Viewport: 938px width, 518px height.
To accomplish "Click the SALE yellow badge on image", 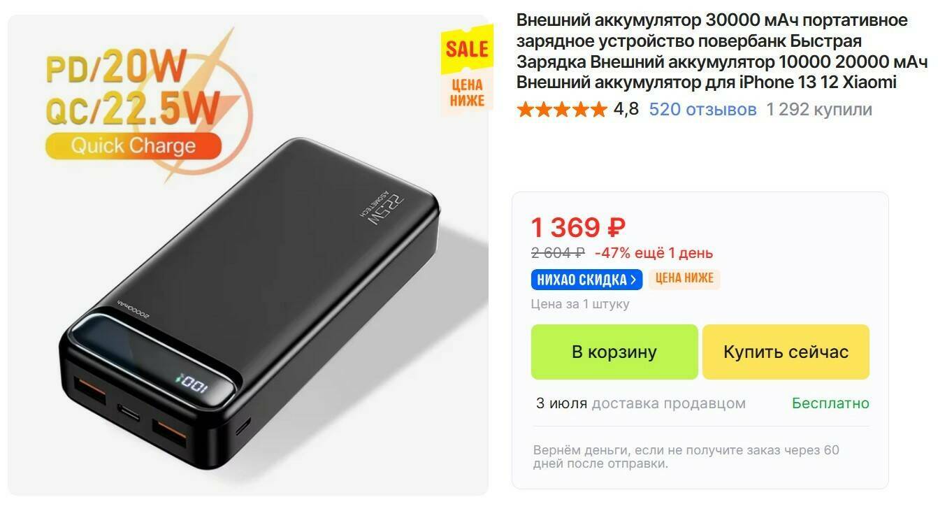I will click(467, 49).
